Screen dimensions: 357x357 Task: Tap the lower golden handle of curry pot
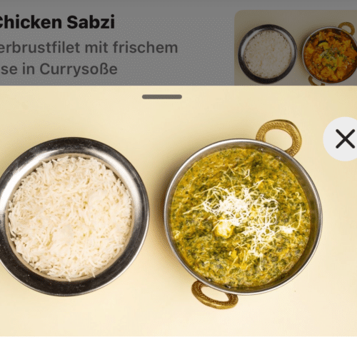coord(214,295)
